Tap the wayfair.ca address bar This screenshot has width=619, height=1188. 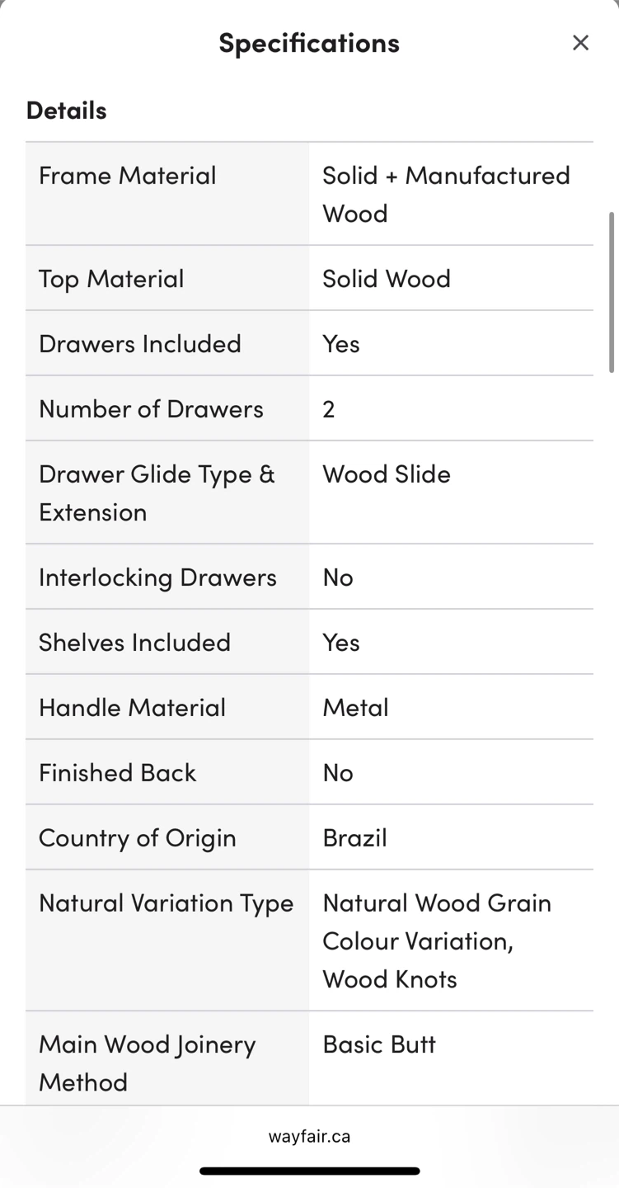(x=309, y=1136)
